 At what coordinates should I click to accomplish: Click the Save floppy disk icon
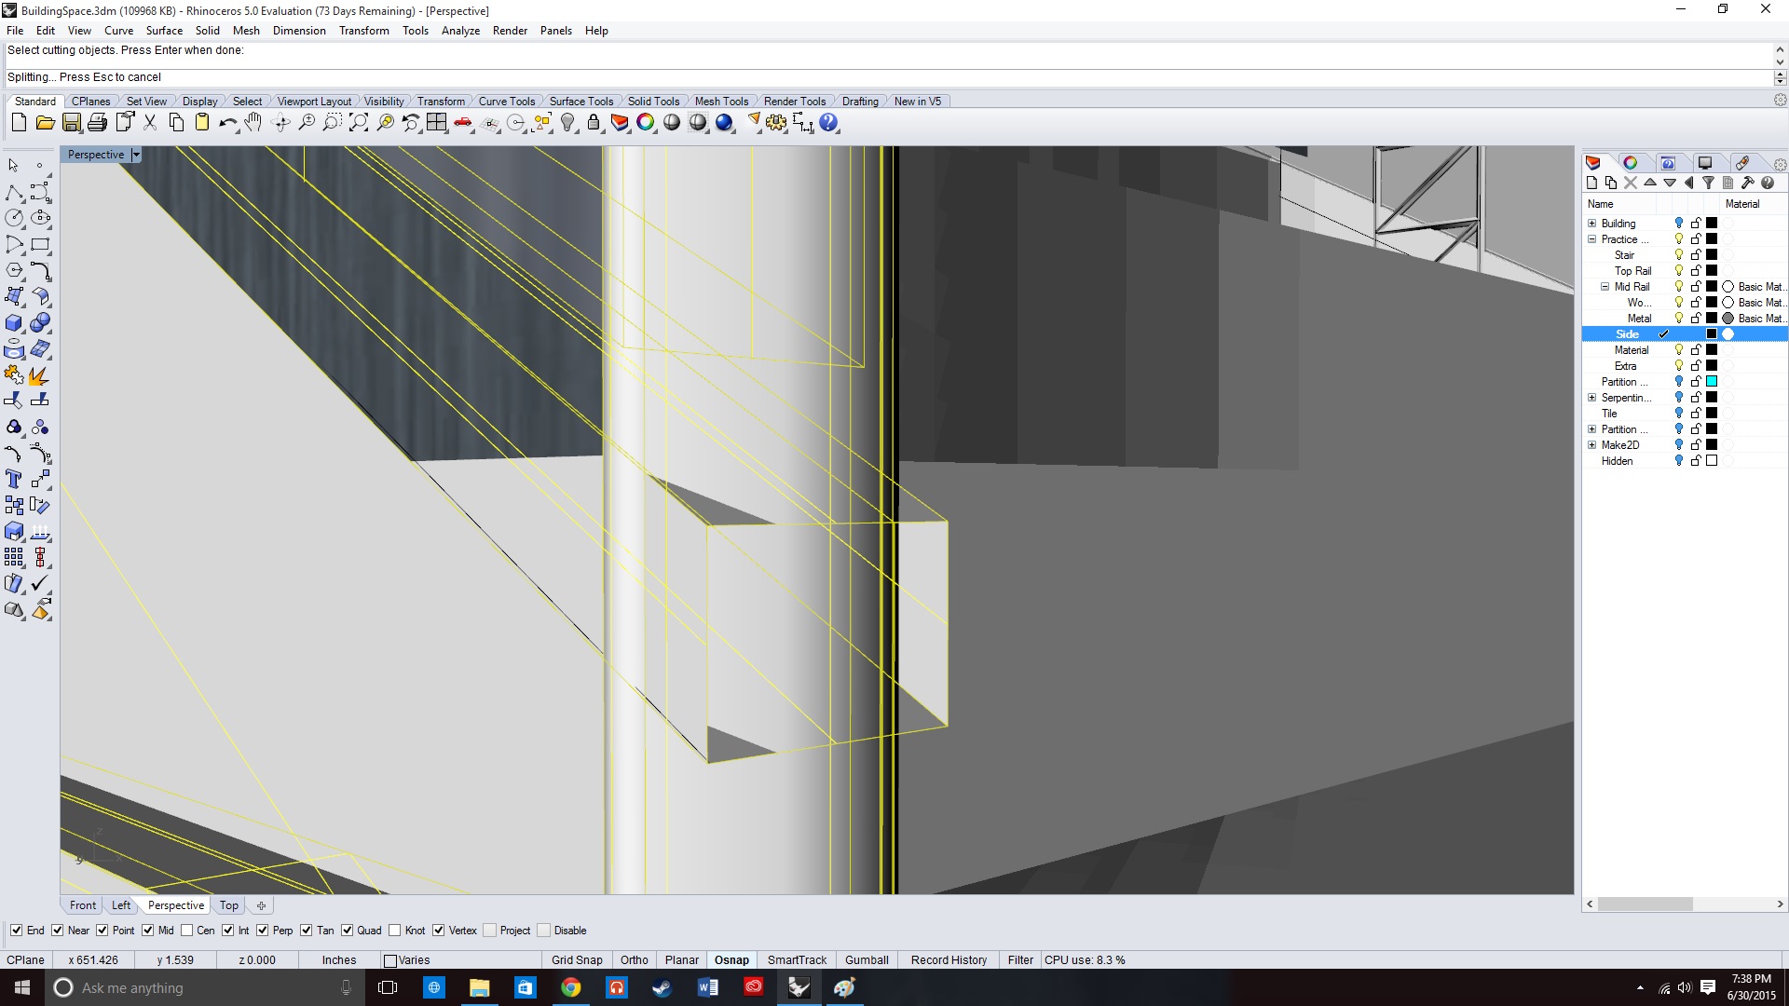click(x=72, y=123)
